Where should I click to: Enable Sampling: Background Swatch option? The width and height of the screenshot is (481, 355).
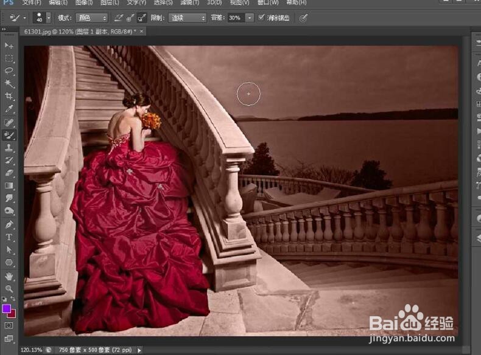point(141,18)
